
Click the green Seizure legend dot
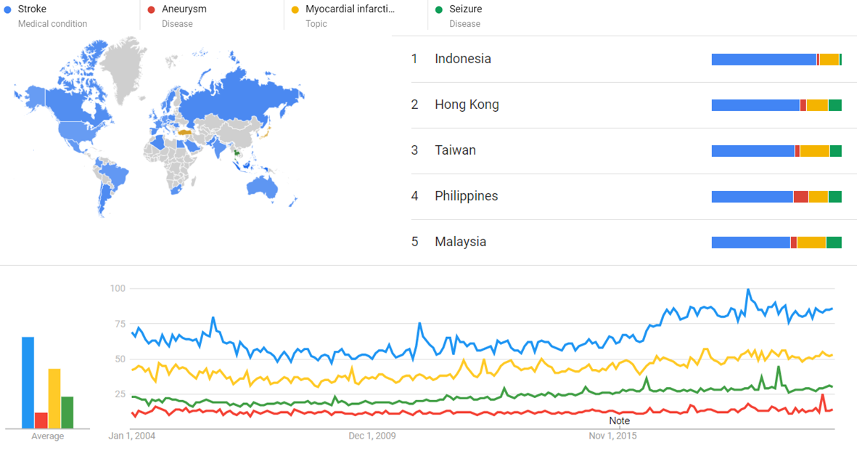tap(438, 9)
